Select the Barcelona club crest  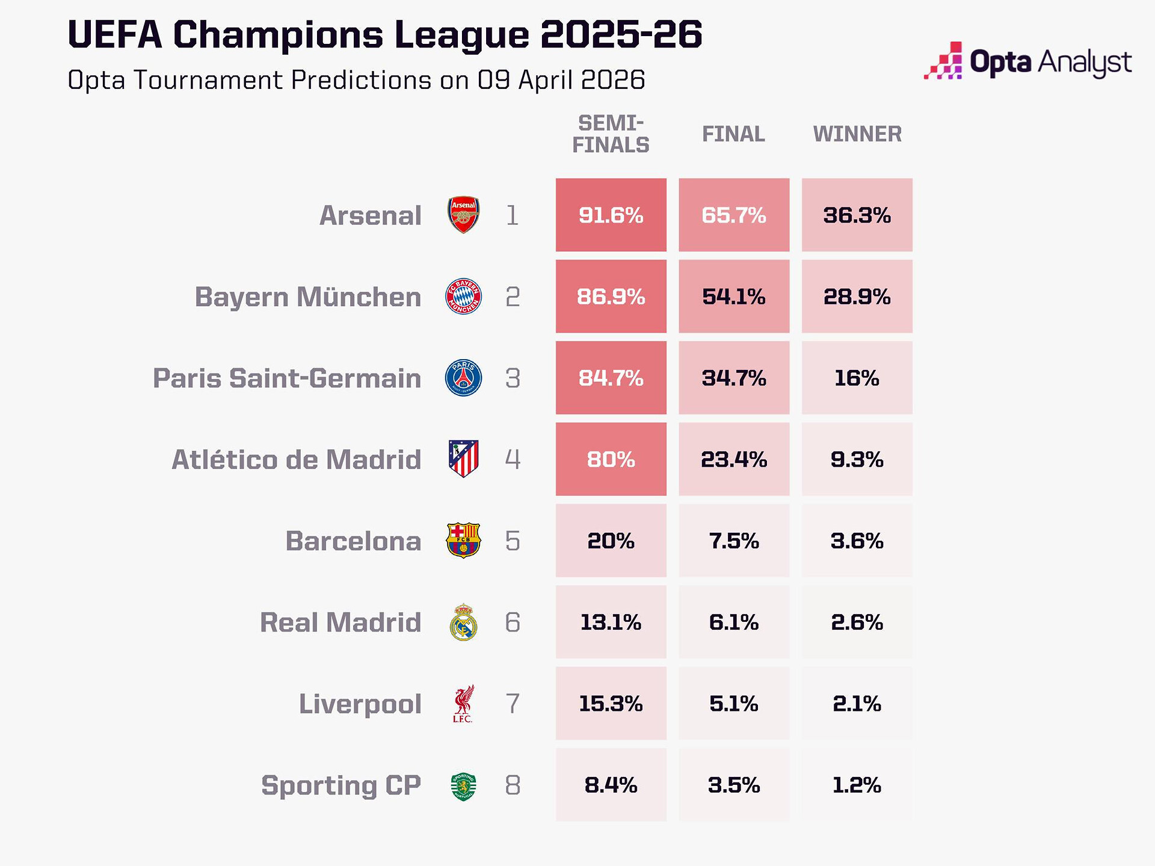click(x=463, y=540)
